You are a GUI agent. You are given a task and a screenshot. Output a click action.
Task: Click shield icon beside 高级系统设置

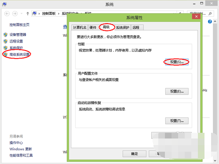[x=5, y=55]
